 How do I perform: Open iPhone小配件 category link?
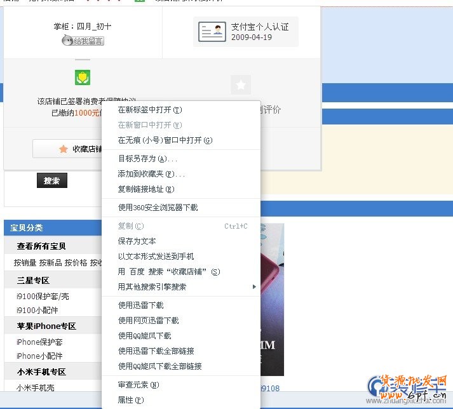click(39, 356)
